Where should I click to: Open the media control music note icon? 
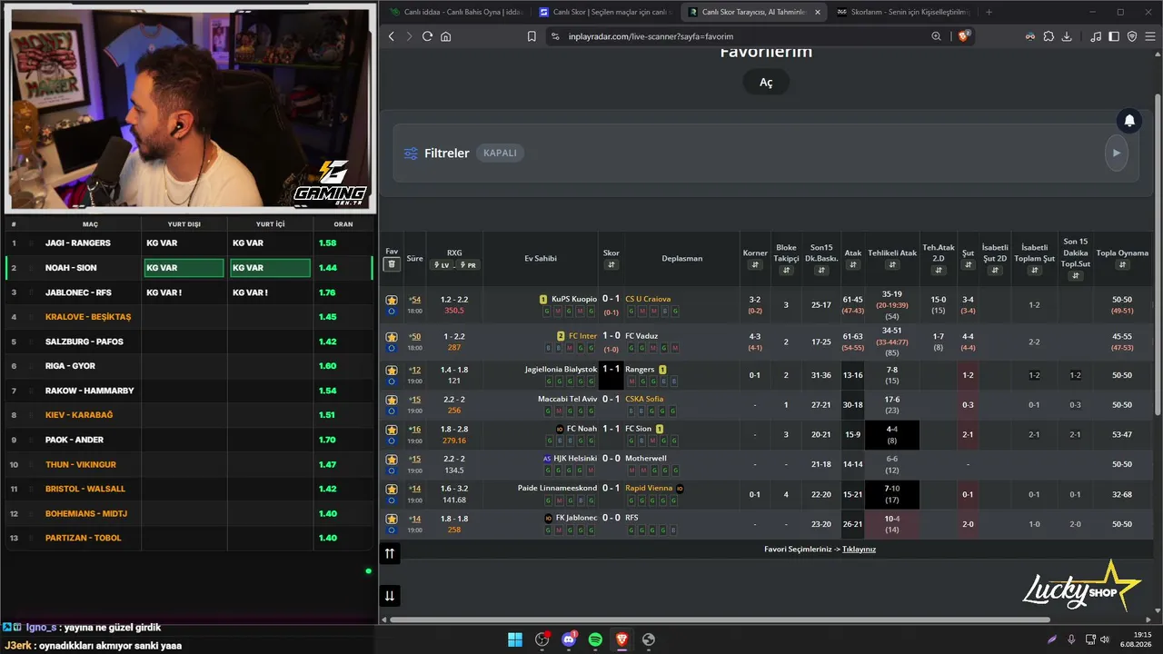tap(1096, 36)
